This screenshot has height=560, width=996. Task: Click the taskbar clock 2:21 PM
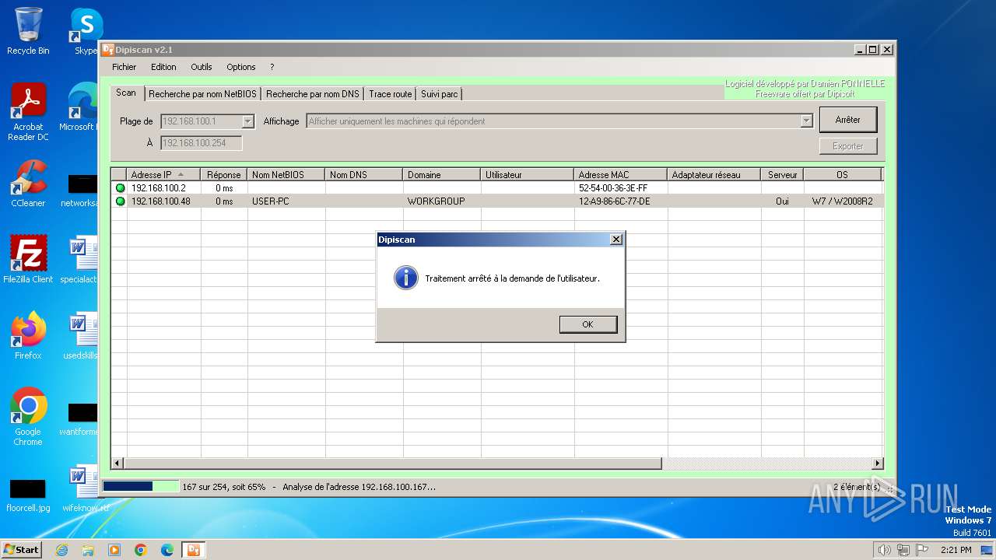pyautogui.click(x=956, y=550)
